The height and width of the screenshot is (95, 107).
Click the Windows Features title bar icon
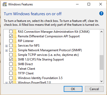pyautogui.click(x=5, y=4)
